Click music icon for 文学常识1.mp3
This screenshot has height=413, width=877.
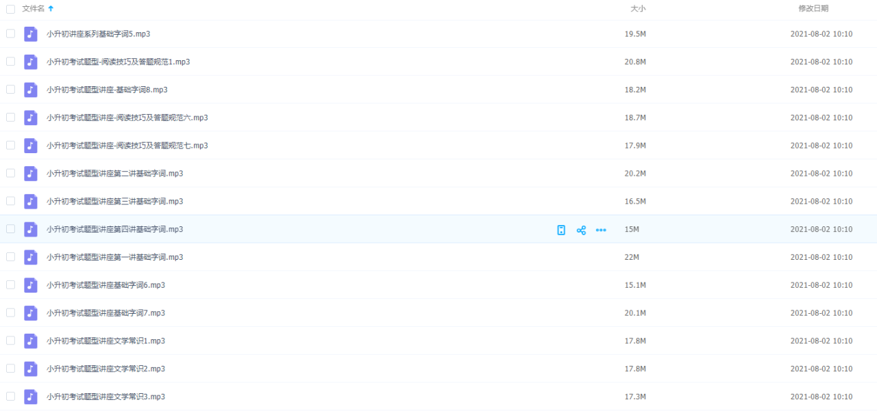[x=31, y=341]
